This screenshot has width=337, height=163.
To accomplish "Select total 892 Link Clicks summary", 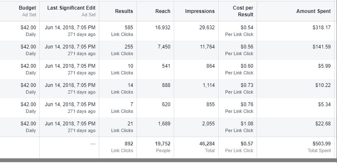I will coord(122,147).
